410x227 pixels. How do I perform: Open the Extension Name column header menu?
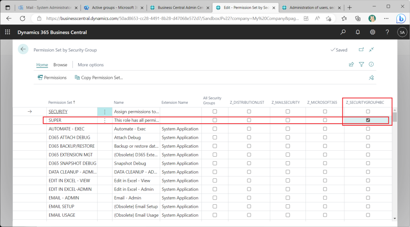pyautogui.click(x=175, y=103)
